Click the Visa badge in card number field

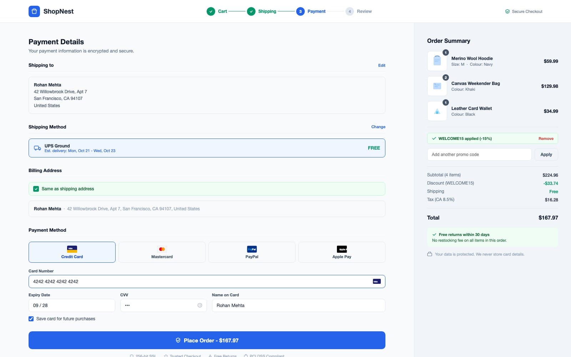377,281
